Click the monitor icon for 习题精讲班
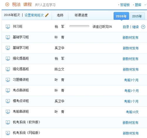 point(8,80)
